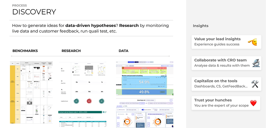Click the misclick icon above Users who misclicked
The width and height of the screenshot is (266, 128).
(61, 89)
